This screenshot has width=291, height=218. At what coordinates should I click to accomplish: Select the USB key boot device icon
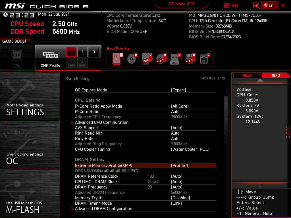(175, 59)
